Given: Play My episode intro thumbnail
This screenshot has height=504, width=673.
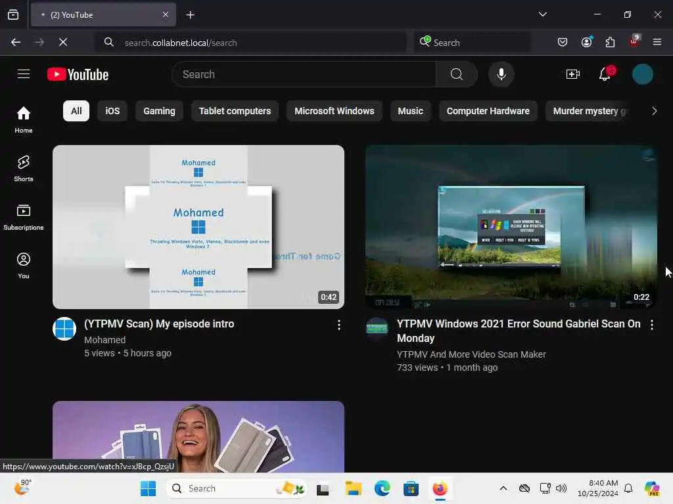Looking at the screenshot, I should point(198,226).
